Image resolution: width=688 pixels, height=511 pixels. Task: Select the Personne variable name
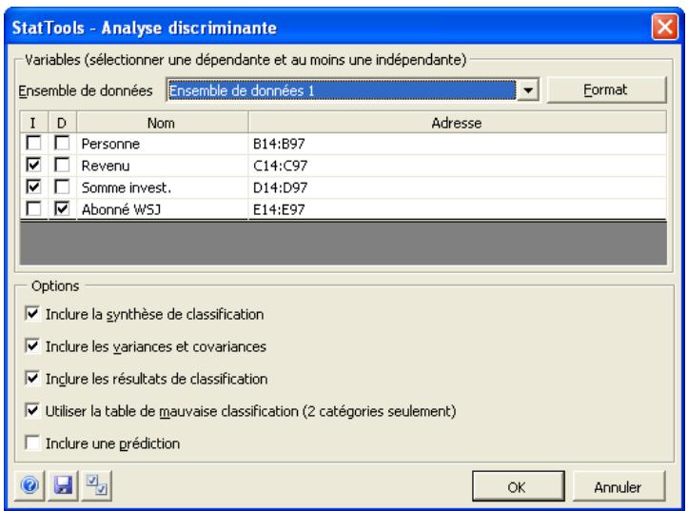pyautogui.click(x=110, y=144)
